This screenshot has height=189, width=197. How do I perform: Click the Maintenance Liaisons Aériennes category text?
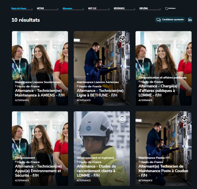pyautogui.click(x=98, y=82)
